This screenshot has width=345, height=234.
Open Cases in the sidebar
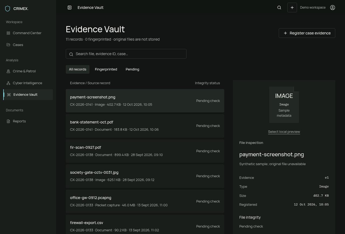tap(28, 45)
